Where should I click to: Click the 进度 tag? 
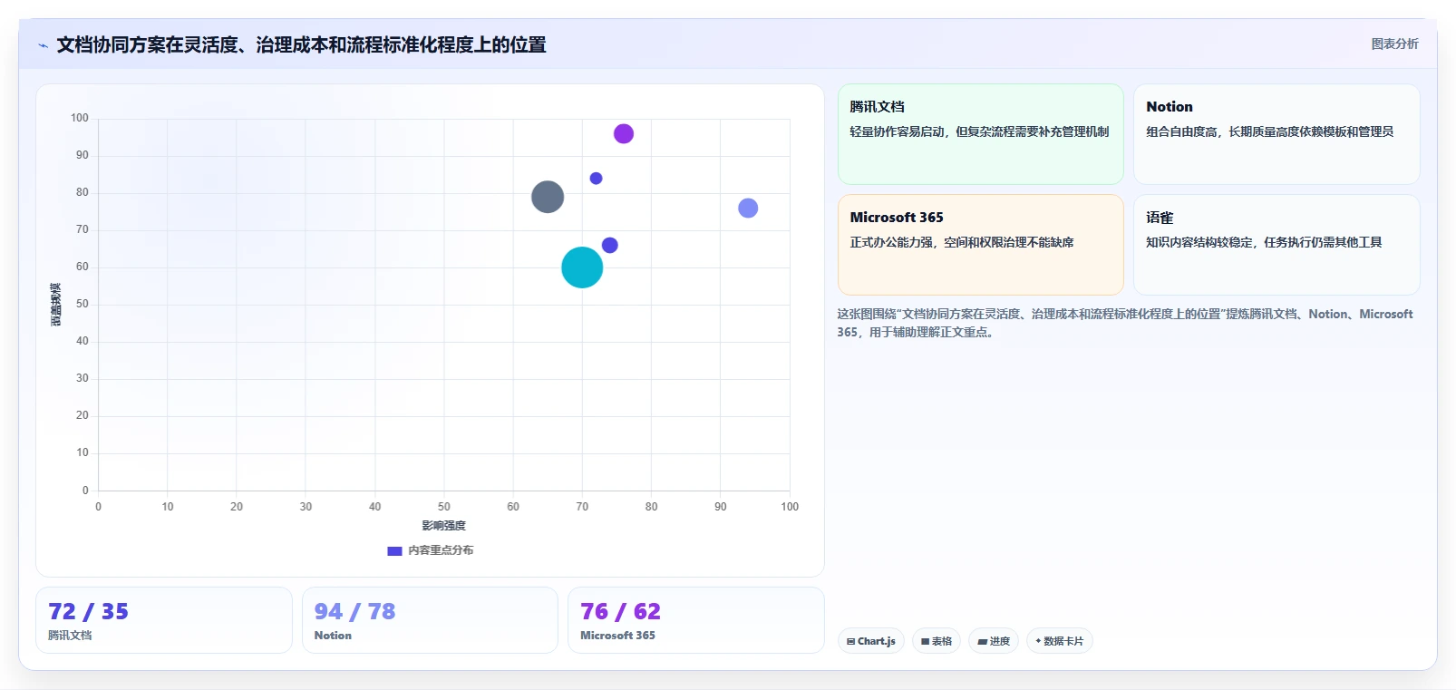pyautogui.click(x=994, y=641)
